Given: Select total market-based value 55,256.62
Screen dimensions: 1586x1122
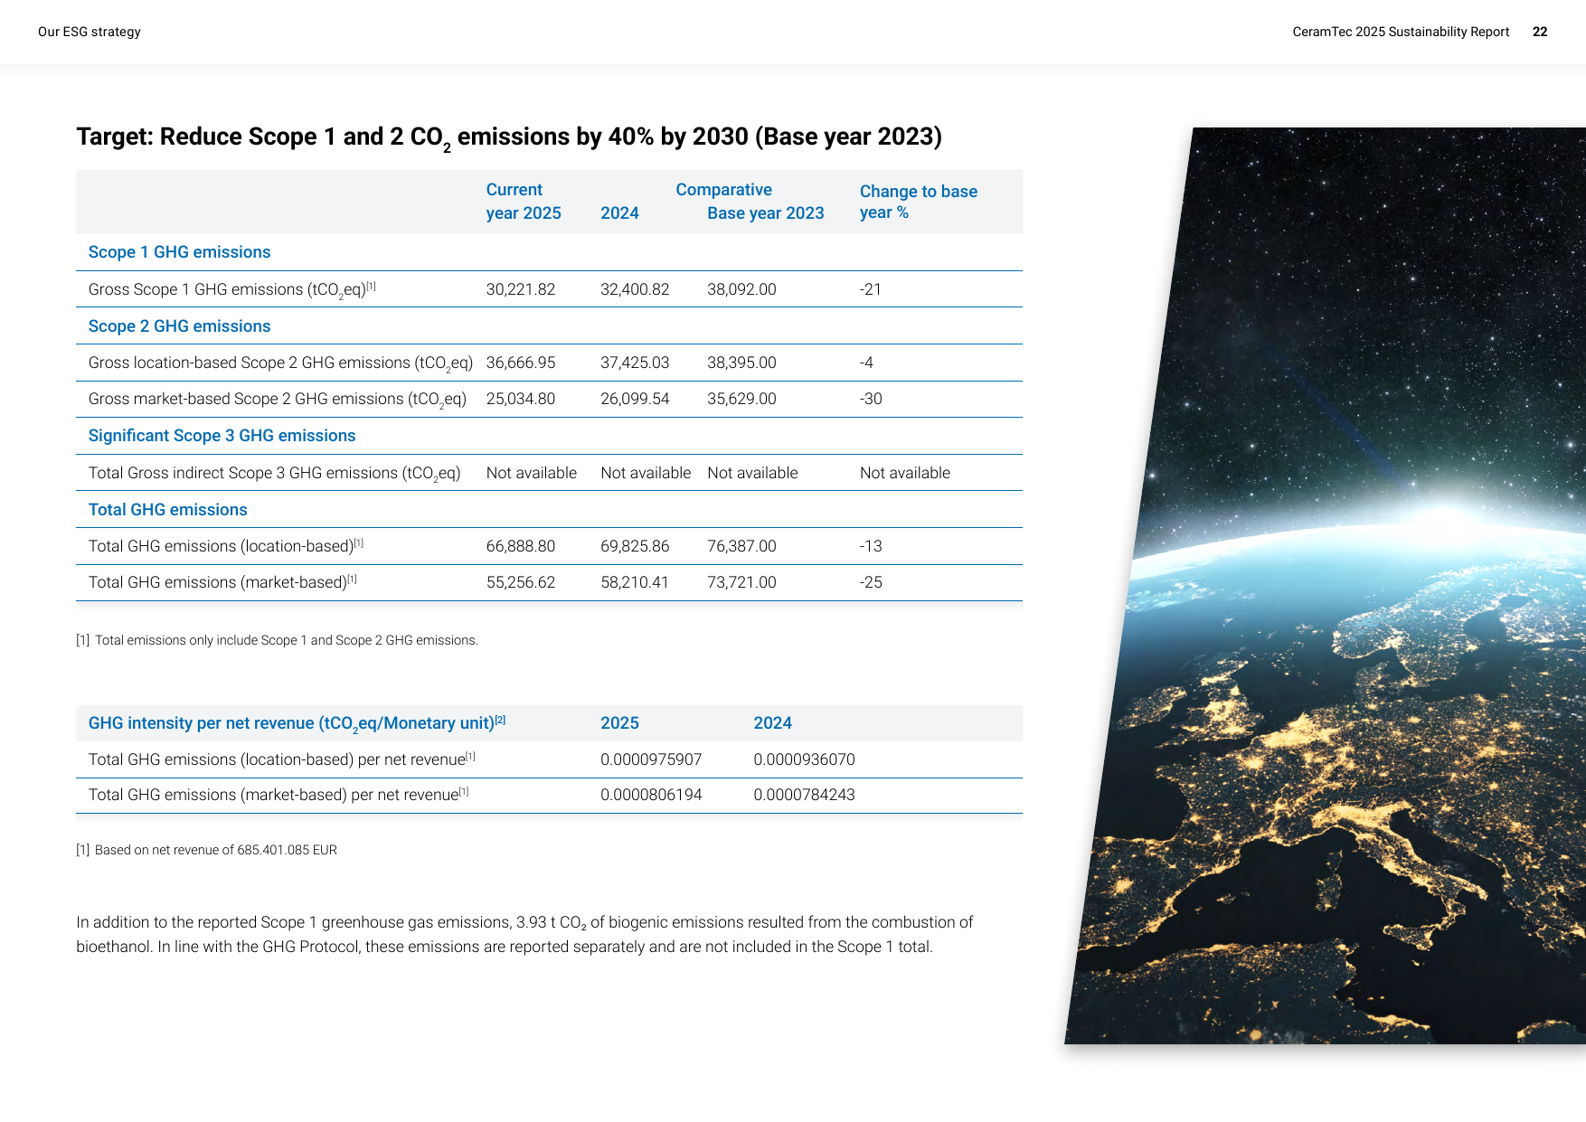Looking at the screenshot, I should (x=521, y=582).
